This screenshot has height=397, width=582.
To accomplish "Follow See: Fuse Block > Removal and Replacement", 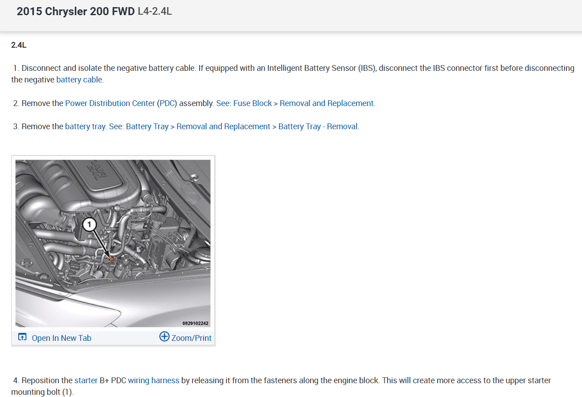I will click(x=295, y=103).
